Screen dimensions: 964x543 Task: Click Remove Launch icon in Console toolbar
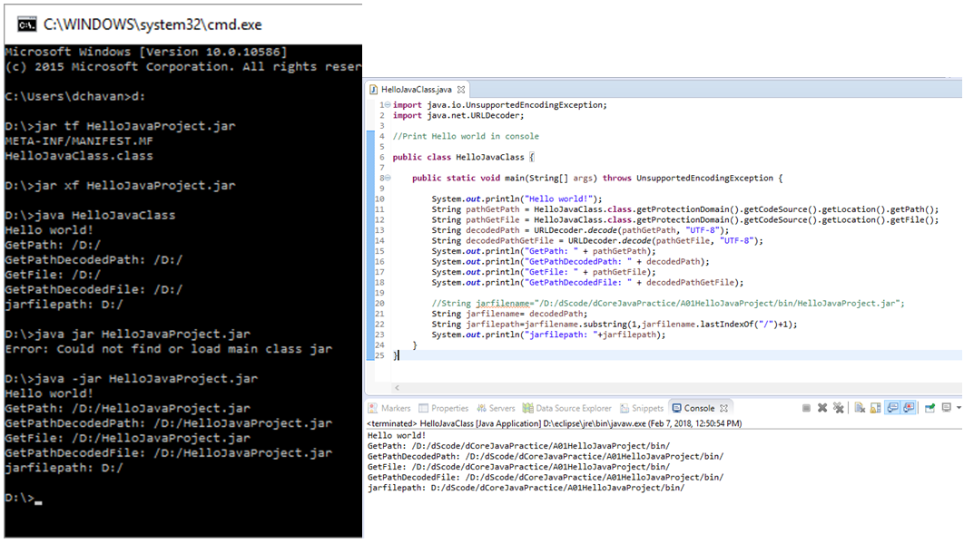coord(822,408)
